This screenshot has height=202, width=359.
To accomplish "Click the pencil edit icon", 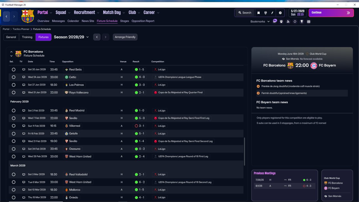I will point(272,13).
